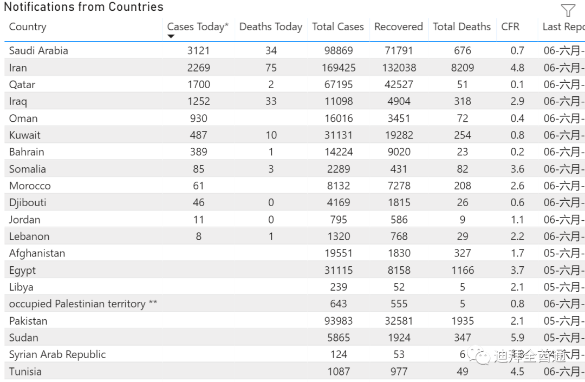Screen dimensions: 585x382
Task: Click Saudi Arabia's total cases value 98869
Action: [339, 51]
